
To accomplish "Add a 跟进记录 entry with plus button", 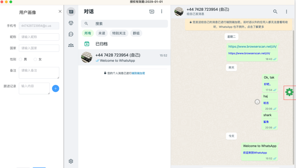I will tap(55, 88).
